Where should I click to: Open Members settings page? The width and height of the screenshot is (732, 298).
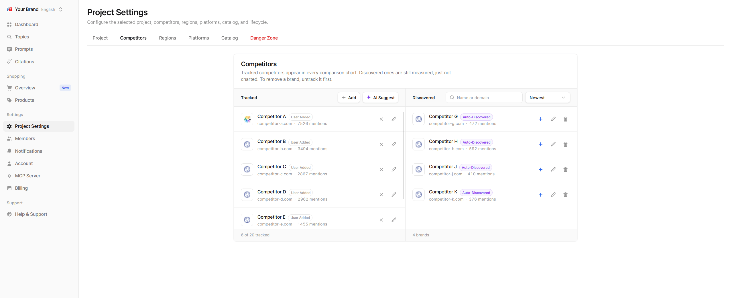click(x=39, y=139)
